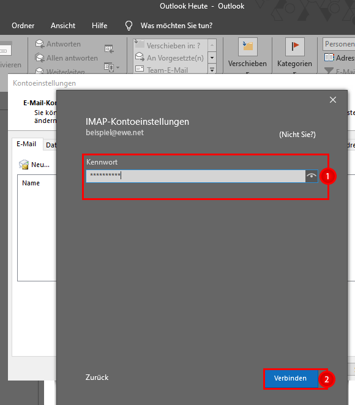
Task: Select the E-Mail tab in Kontoeinstellungen
Action: pyautogui.click(x=26, y=144)
